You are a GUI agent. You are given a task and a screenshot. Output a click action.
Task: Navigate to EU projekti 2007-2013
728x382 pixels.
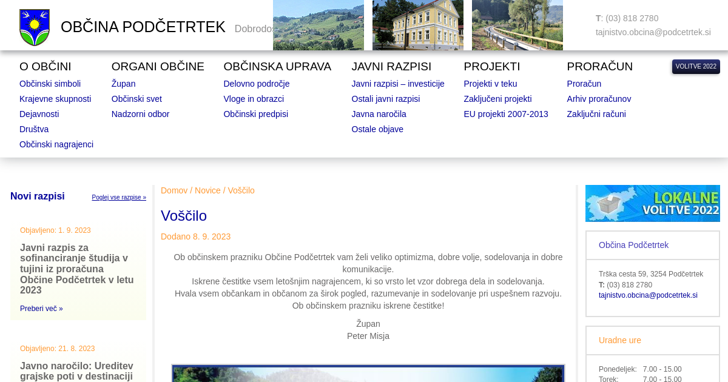(x=505, y=114)
